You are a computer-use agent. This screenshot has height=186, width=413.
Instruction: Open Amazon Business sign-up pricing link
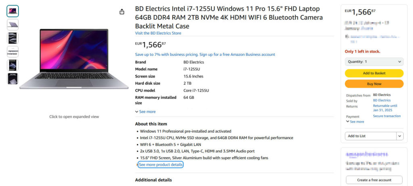[x=205, y=55]
